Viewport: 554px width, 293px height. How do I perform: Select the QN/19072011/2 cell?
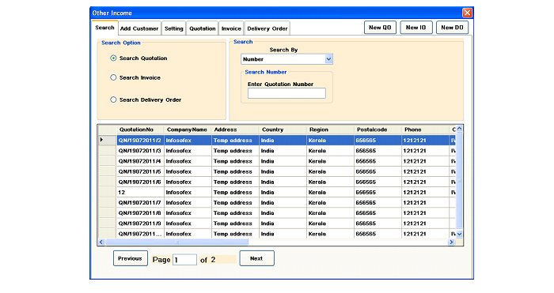[141, 141]
